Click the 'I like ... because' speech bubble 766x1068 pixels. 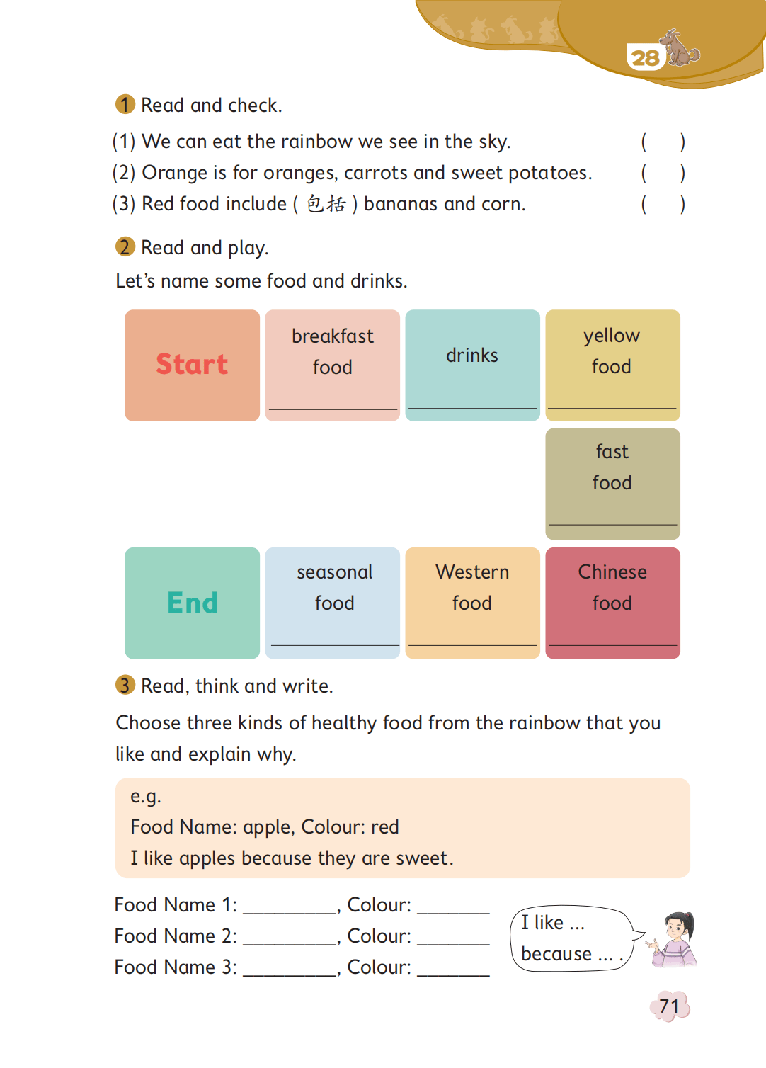tap(571, 939)
